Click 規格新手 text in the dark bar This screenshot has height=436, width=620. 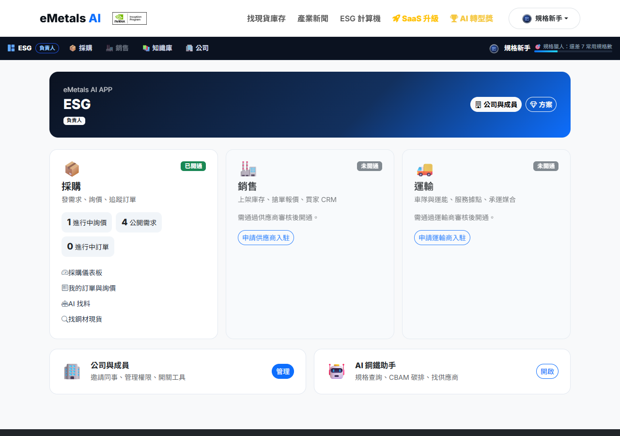(x=517, y=48)
